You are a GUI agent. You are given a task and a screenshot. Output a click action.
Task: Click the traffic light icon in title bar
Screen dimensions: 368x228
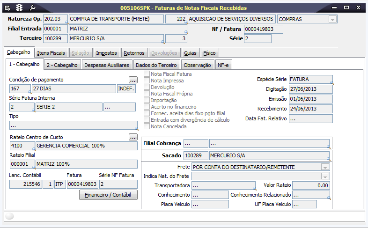(x=19, y=7)
